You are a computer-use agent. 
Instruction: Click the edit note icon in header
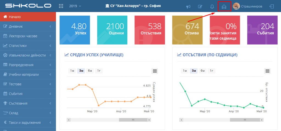(x=200, y=6)
